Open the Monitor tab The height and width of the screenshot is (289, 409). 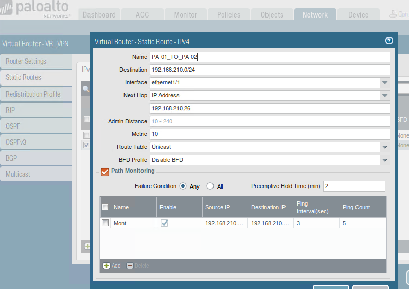(x=185, y=15)
